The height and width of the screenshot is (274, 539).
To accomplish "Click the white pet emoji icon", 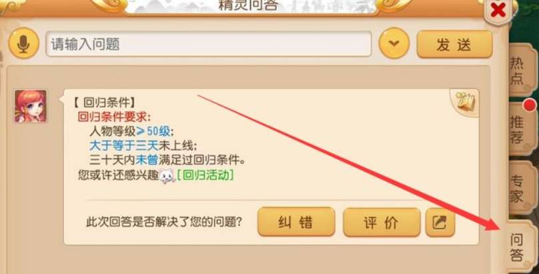I will pos(167,176).
